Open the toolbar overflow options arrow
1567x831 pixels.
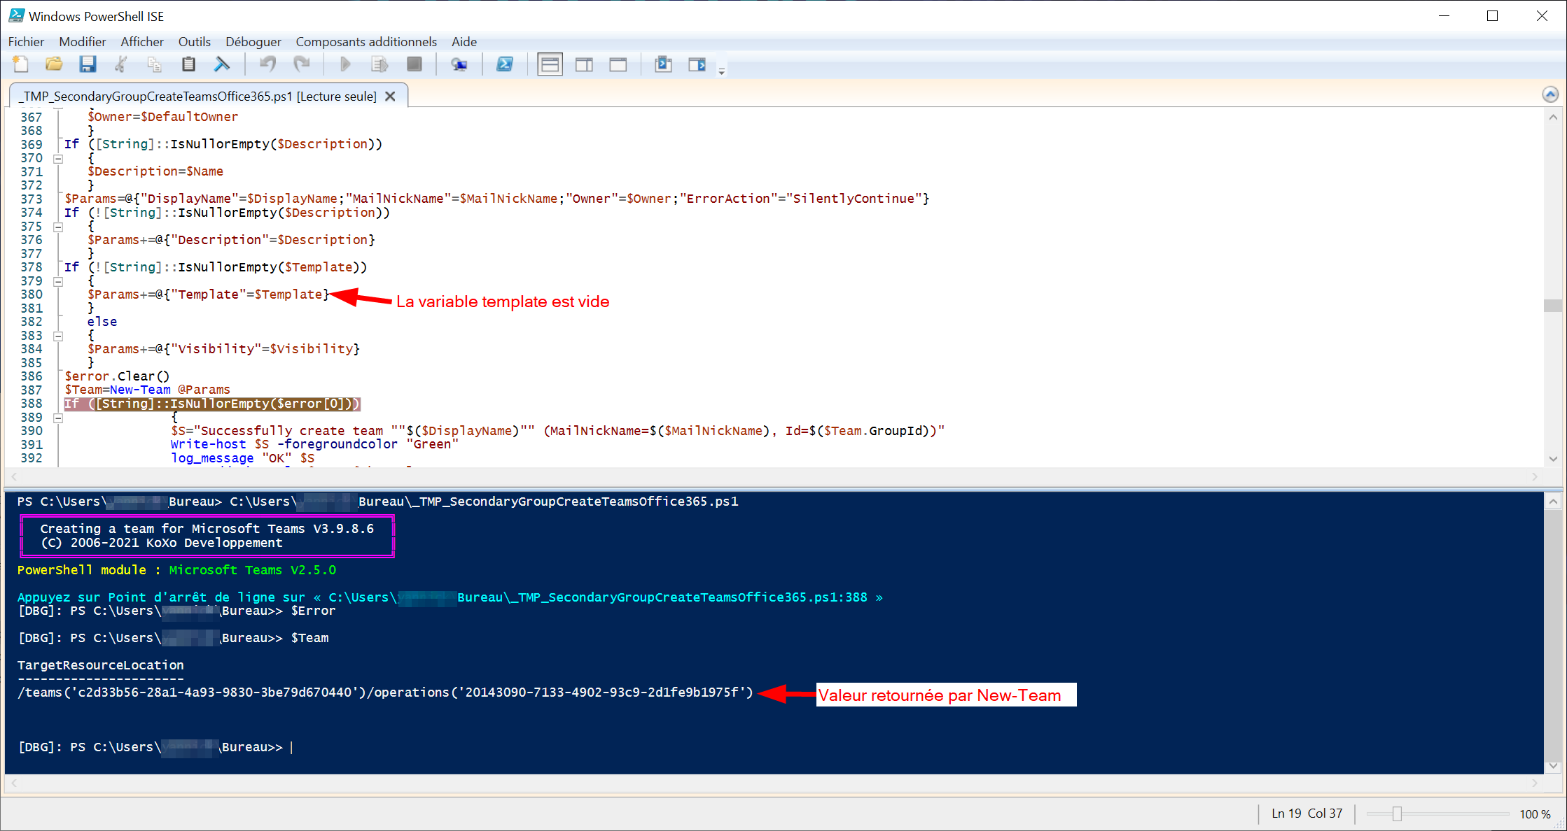coord(722,71)
